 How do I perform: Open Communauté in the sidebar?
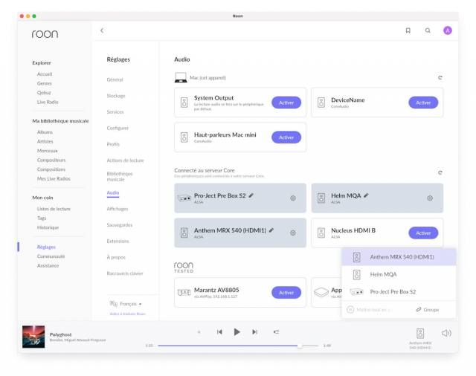[x=51, y=256]
